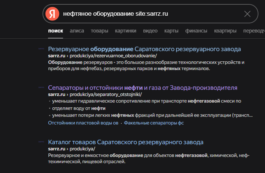Switch to the картинки tab
This screenshot has height=173, width=265.
point(125,31)
